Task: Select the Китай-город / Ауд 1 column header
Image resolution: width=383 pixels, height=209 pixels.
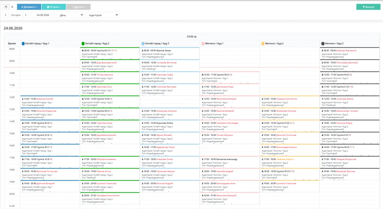Action: point(50,43)
